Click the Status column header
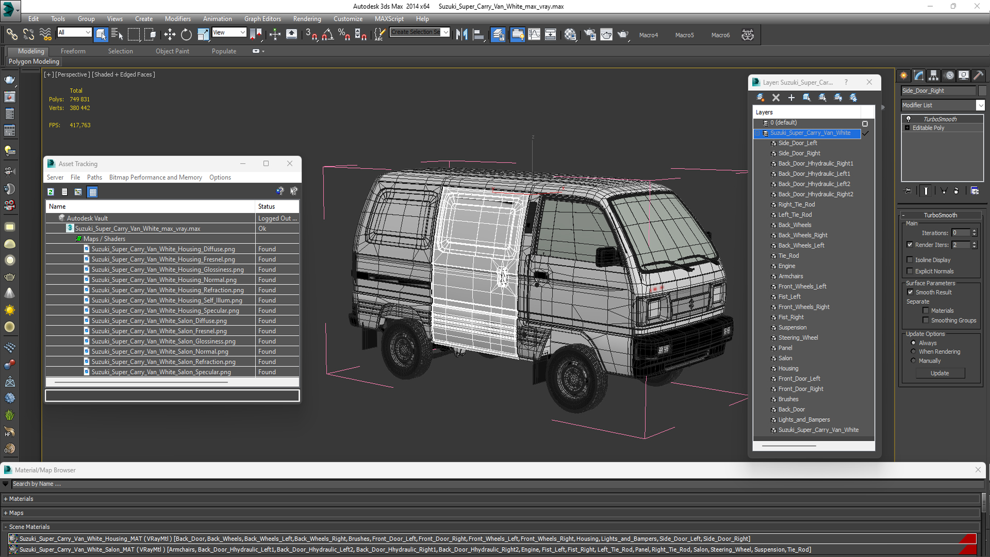This screenshot has width=990, height=557. coord(277,206)
